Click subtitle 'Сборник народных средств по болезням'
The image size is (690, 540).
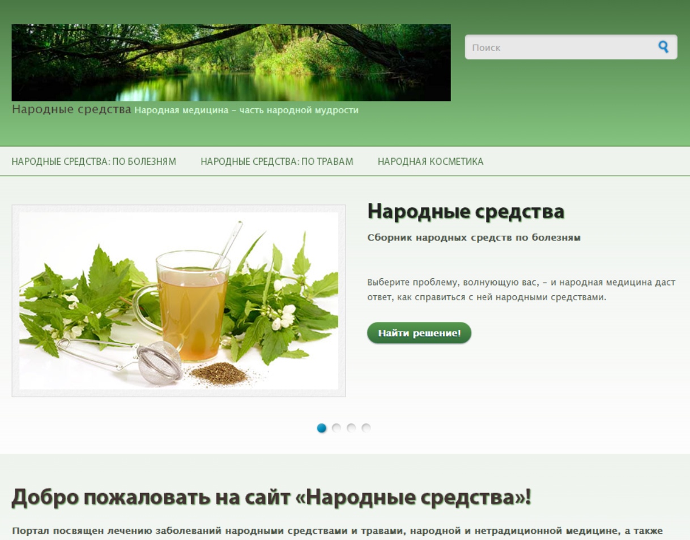coord(474,237)
